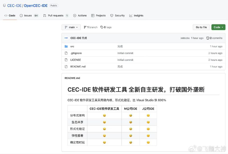Click the Issues circle icon

[x=21, y=16]
